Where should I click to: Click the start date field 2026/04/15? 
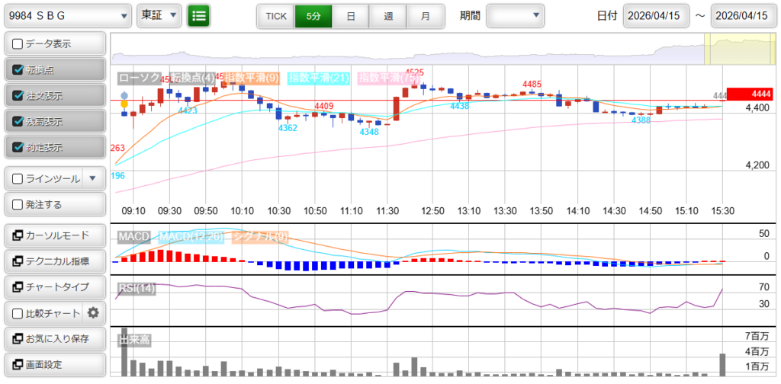pyautogui.click(x=655, y=15)
